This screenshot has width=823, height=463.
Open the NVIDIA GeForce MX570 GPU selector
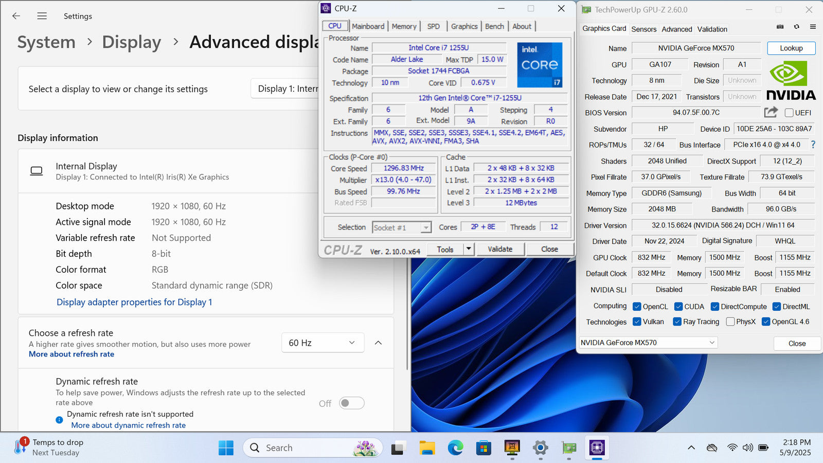pos(648,343)
